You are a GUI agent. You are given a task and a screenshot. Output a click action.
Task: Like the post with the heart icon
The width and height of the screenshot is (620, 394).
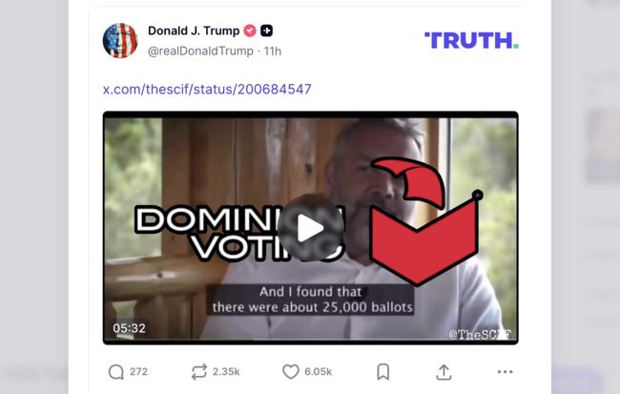291,372
